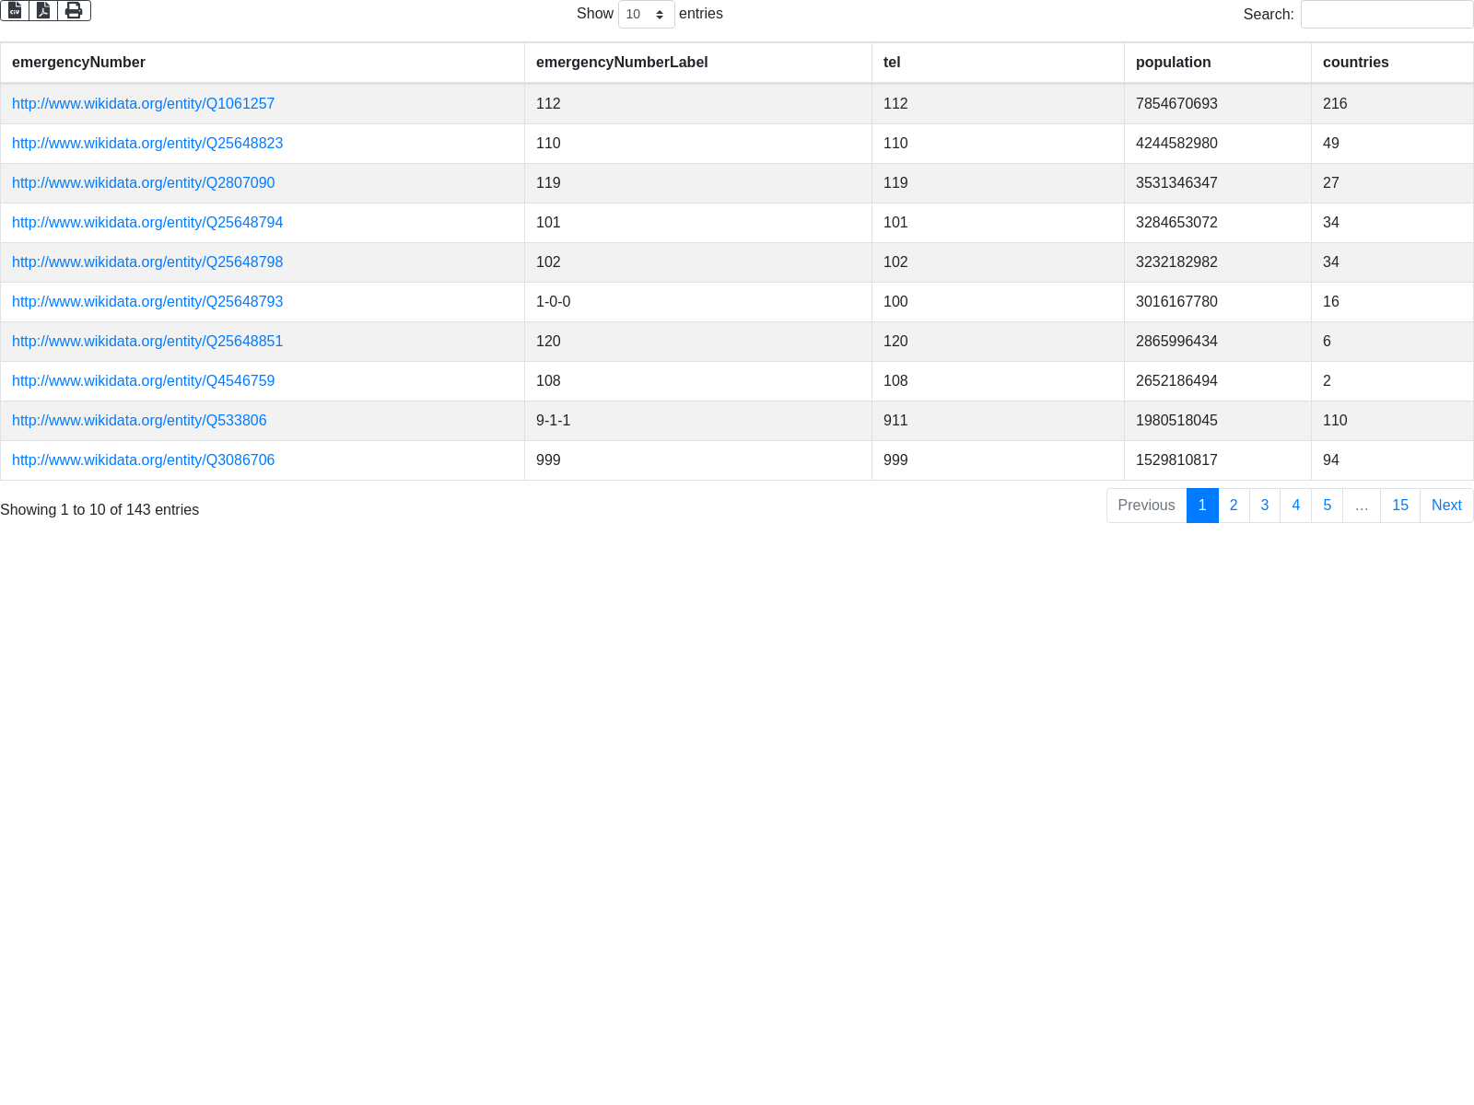Screen dimensions: 1474x1105
Task: Open the Q1061257 Wikidata entity link
Action: [143, 104]
